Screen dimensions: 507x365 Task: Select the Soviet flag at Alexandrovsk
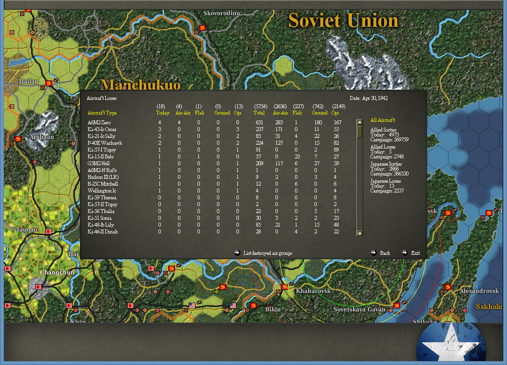[448, 287]
